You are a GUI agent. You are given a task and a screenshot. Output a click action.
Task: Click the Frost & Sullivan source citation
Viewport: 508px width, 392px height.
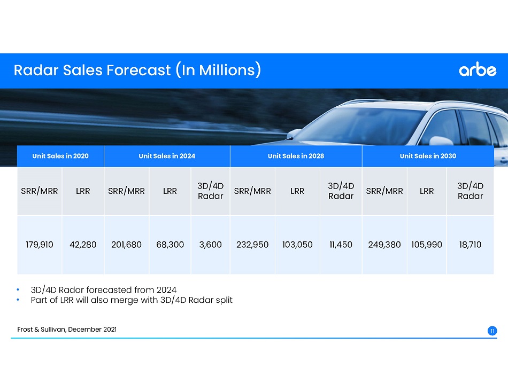[x=67, y=329]
